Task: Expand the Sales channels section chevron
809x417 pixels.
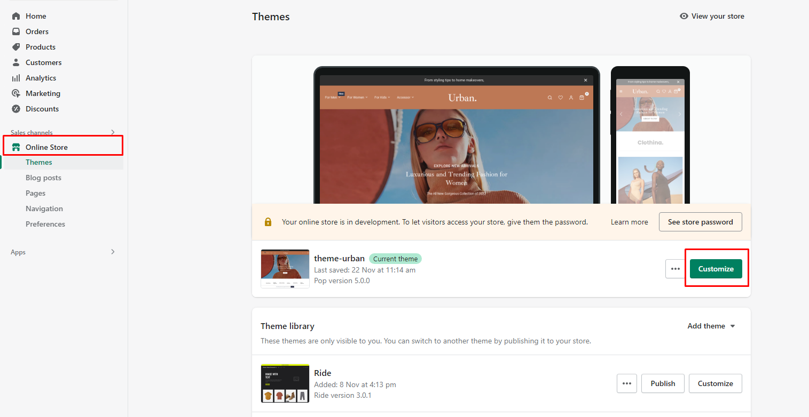Action: click(x=113, y=132)
